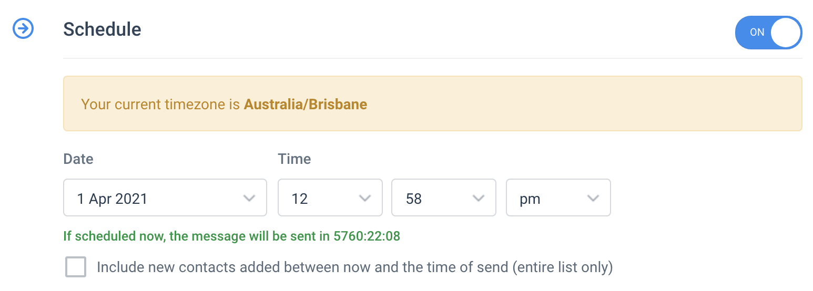
Task: Click the blue circled arrow icon beside Schedule
Action: [23, 29]
